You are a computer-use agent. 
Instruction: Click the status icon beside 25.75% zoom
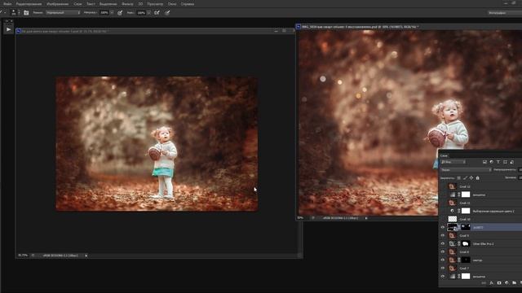click(33, 256)
